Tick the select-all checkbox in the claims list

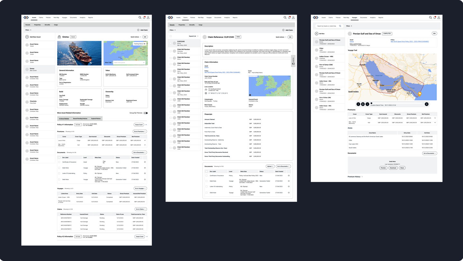pyautogui.click(x=171, y=36)
